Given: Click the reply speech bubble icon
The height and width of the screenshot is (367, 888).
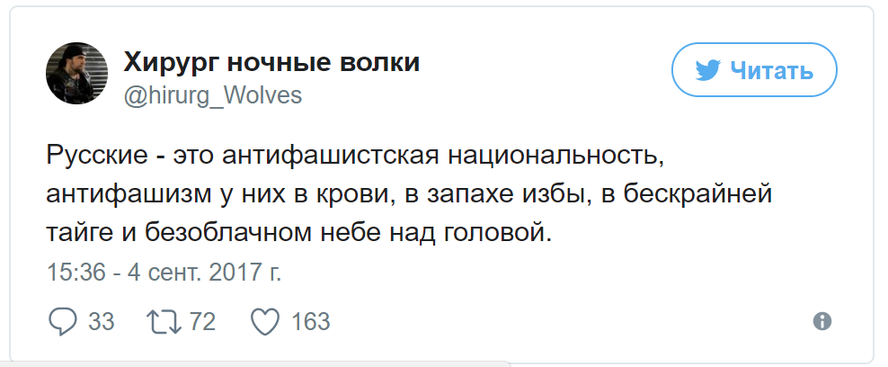Looking at the screenshot, I should point(62,320).
